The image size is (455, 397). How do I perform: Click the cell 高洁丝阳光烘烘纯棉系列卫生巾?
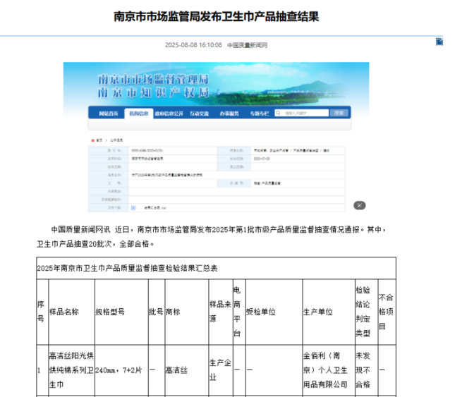(x=71, y=370)
